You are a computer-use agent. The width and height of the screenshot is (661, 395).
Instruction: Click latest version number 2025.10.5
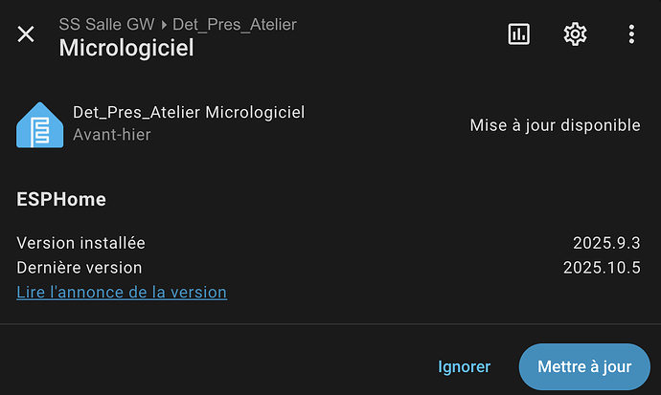pos(602,268)
